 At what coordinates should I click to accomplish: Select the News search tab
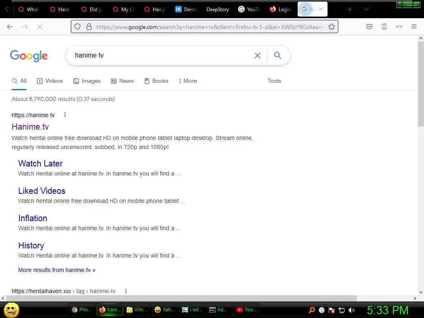click(122, 81)
